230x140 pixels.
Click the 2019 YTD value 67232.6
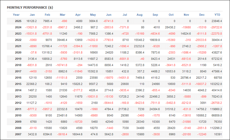(x=217, y=59)
